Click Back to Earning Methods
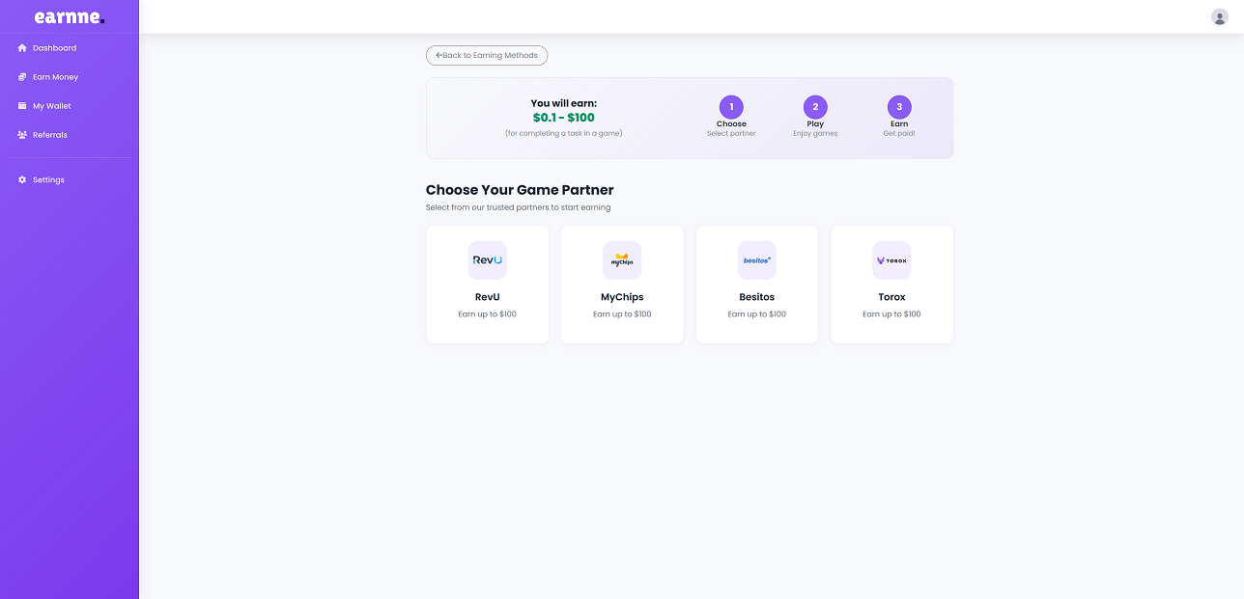The height and width of the screenshot is (599, 1244). 487,55
